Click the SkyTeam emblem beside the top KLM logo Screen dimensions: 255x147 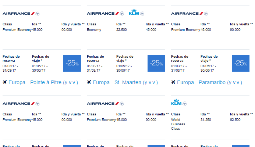click(x=142, y=14)
